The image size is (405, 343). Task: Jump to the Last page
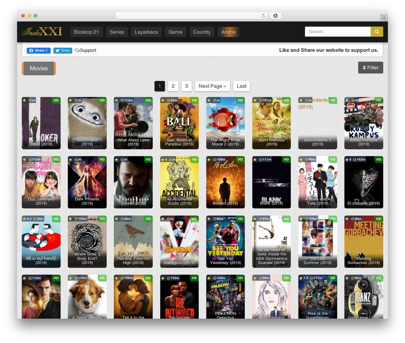[242, 86]
